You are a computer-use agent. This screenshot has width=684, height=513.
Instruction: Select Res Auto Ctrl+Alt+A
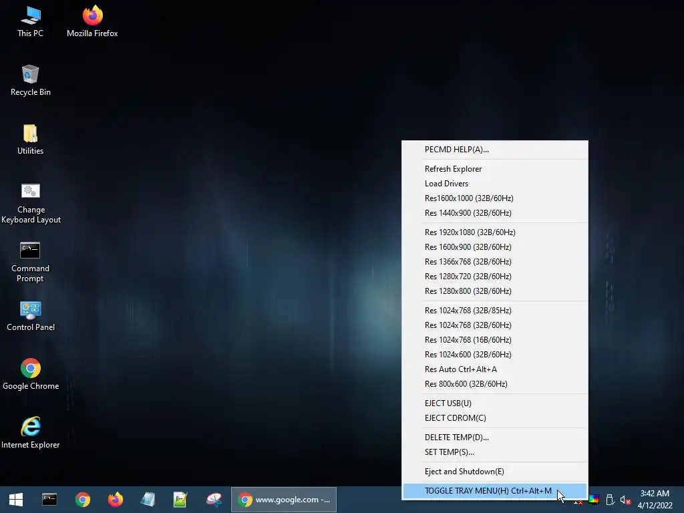click(x=495, y=369)
